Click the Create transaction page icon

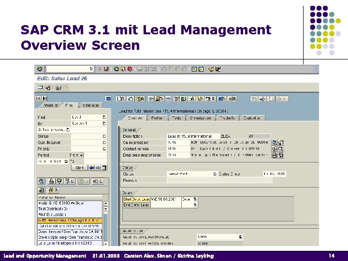[121, 99]
